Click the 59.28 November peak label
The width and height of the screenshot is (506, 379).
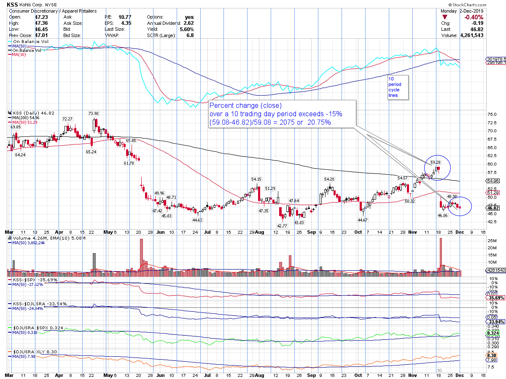pos(436,162)
